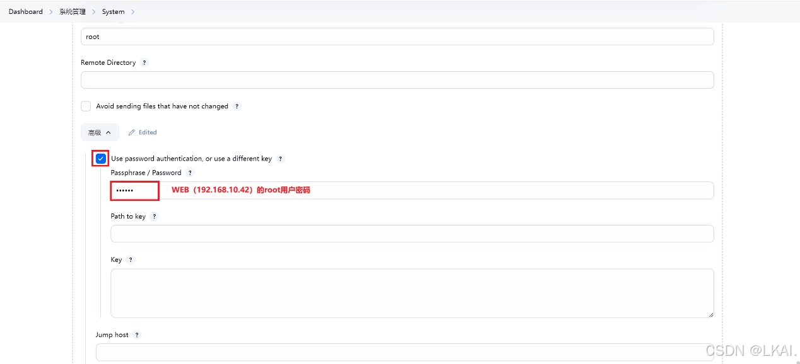Show help for Jump host
Screen dimensions: 800x364
pos(137,335)
